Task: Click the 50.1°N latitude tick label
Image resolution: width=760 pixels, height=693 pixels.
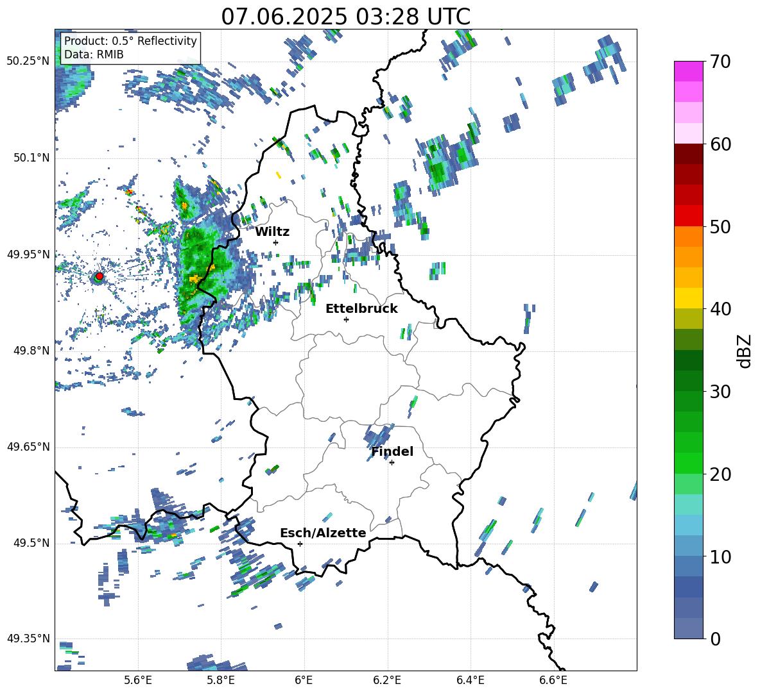Action: point(32,158)
